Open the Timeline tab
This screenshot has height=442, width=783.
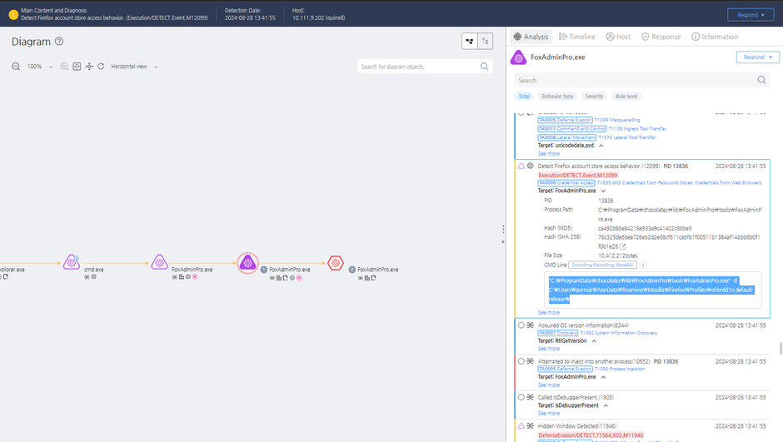[x=576, y=37]
